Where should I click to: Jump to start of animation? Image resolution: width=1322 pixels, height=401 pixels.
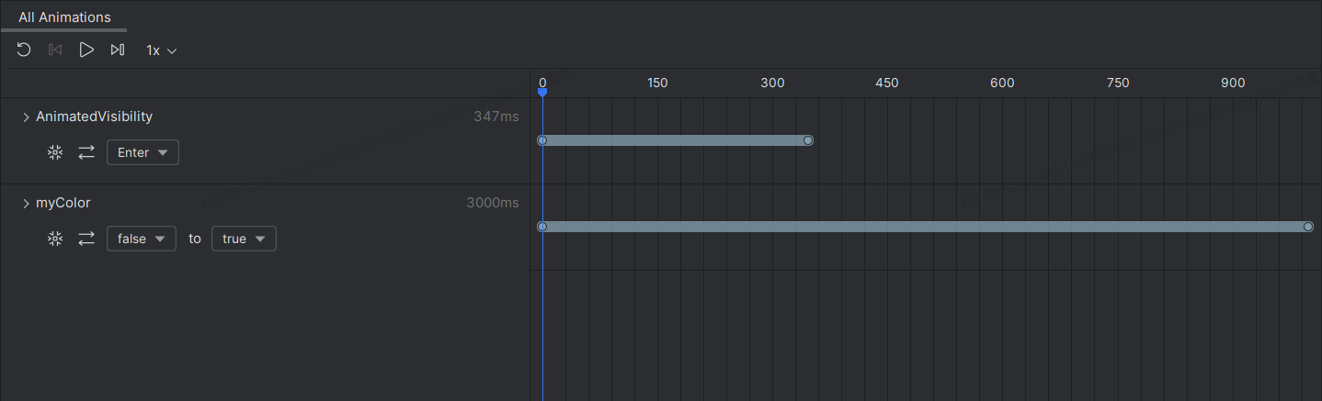click(x=55, y=50)
